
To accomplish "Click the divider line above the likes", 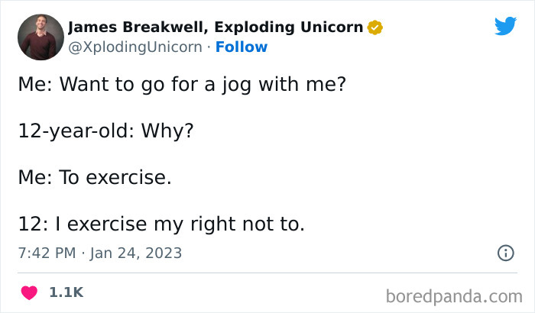I will click(x=267, y=273).
